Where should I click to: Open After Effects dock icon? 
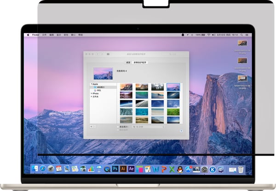pos(131,169)
